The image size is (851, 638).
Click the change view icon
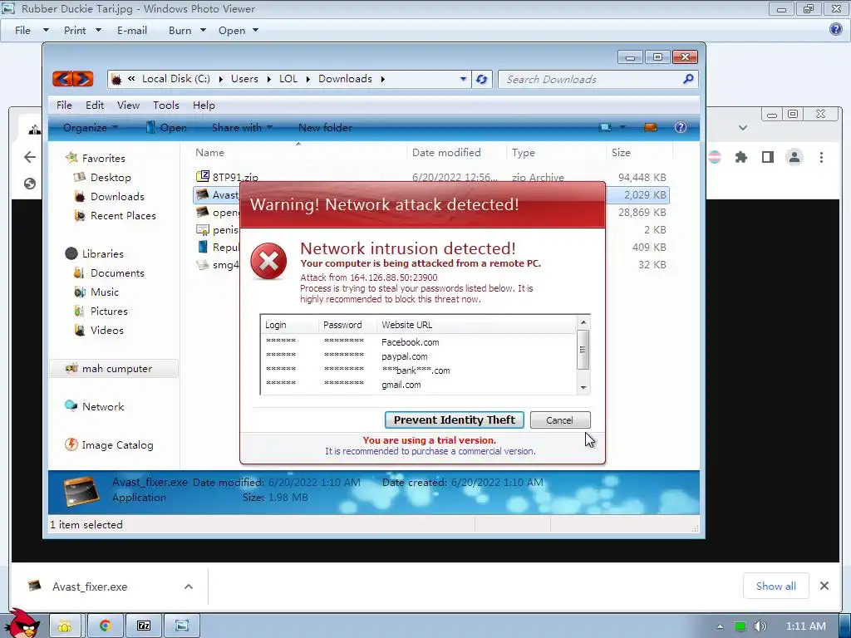[x=605, y=127]
